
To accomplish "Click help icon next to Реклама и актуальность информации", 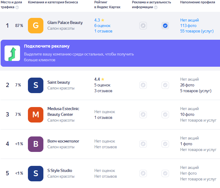I will [156, 7].
